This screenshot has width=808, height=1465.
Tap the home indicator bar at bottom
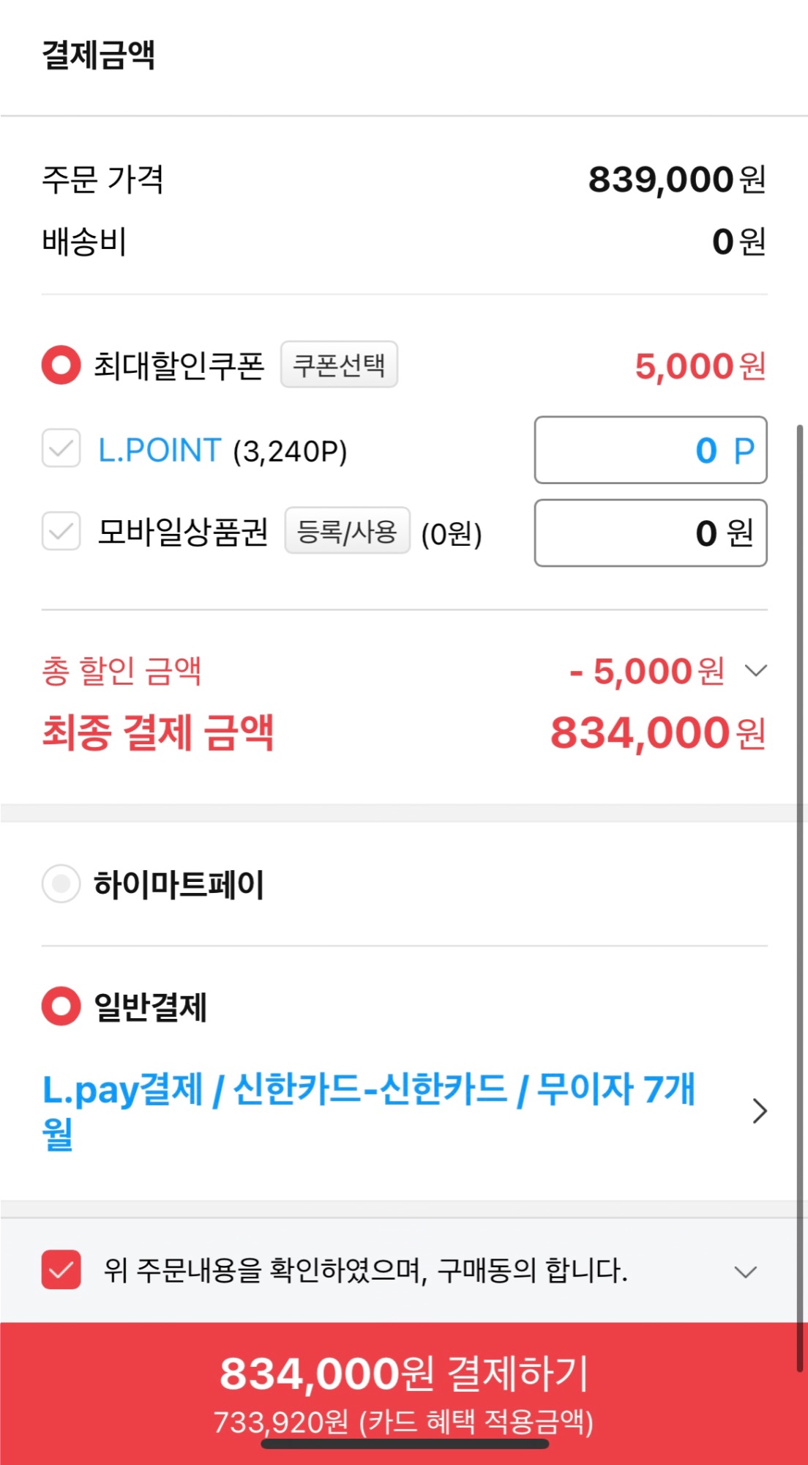click(x=405, y=1444)
